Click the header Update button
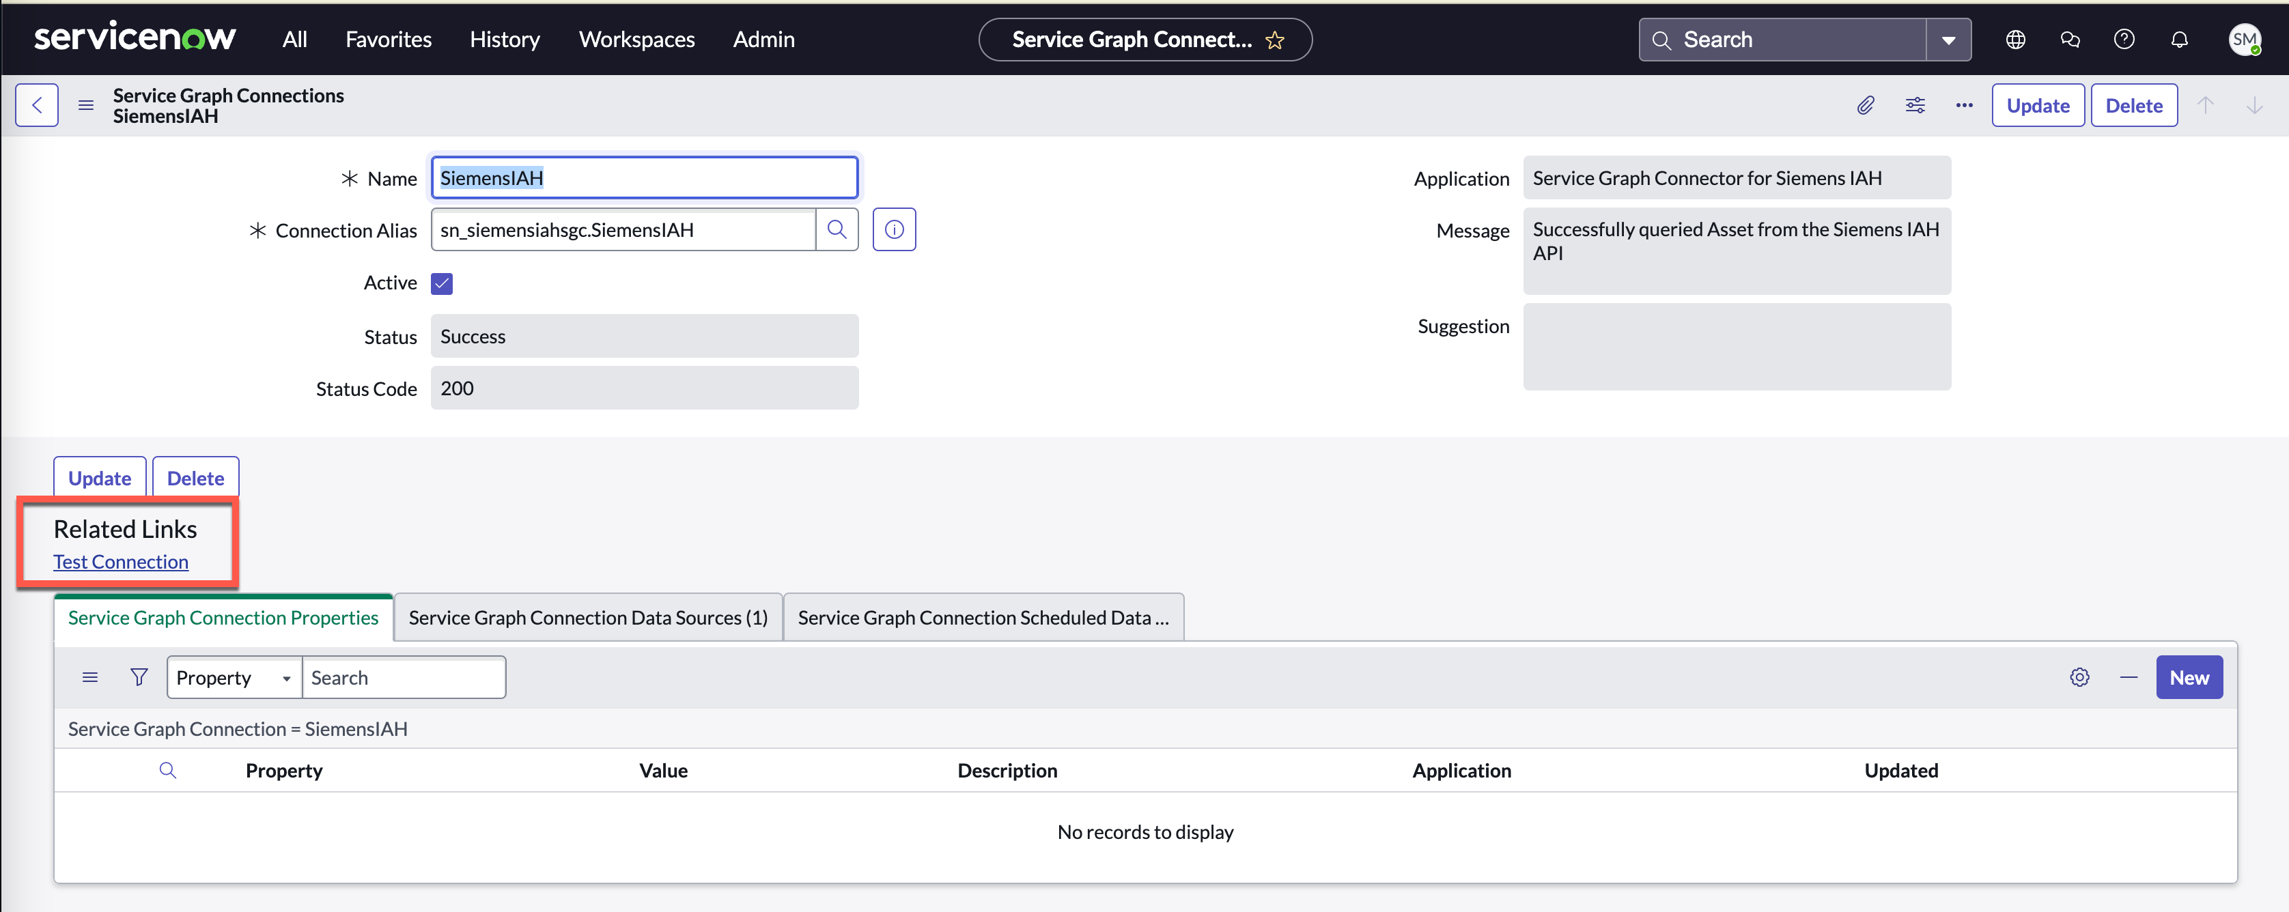Viewport: 2289px width, 912px height. pyautogui.click(x=2038, y=105)
